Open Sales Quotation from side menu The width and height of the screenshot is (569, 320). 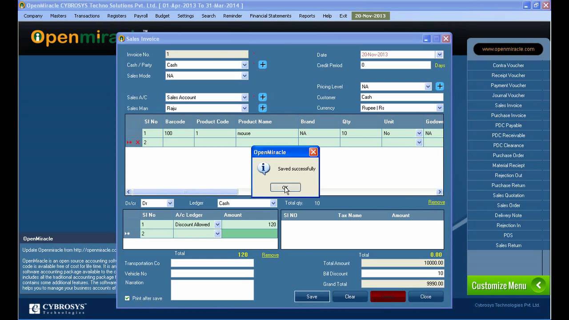pos(508,196)
